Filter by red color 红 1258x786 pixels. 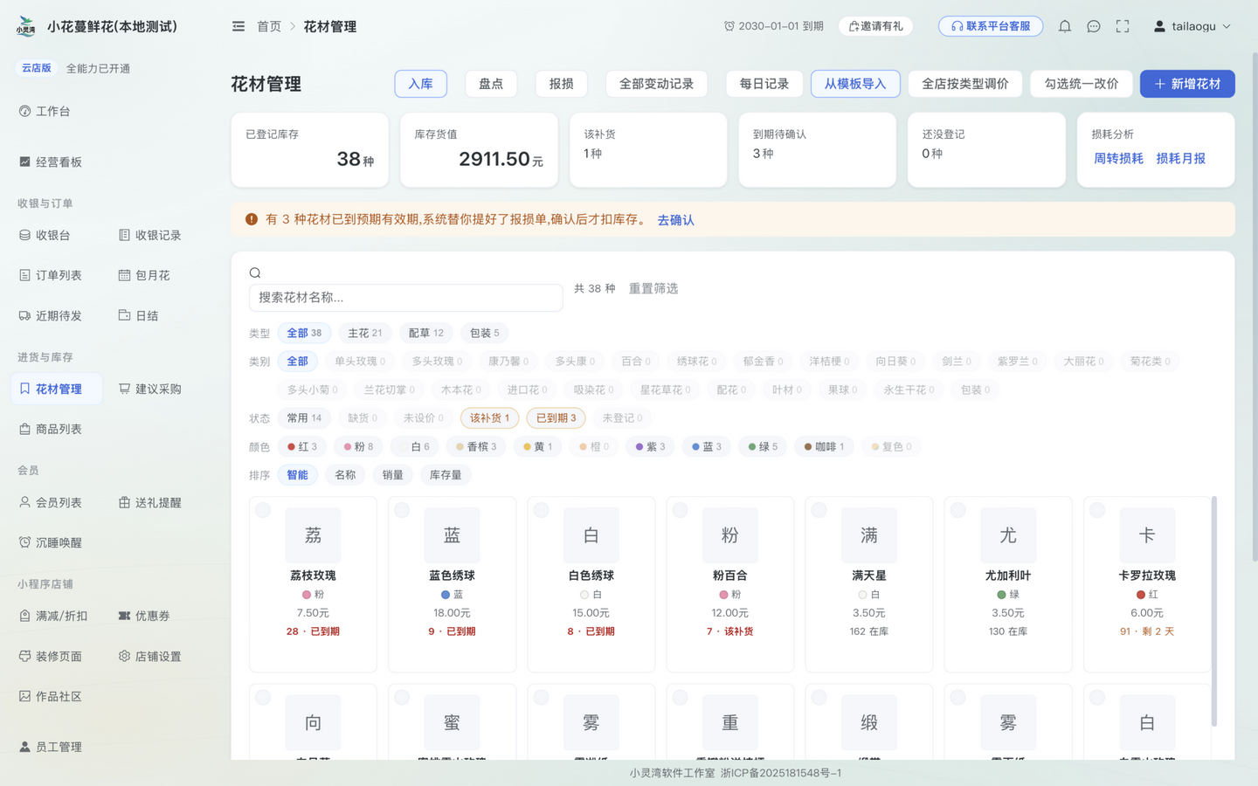tap(302, 446)
